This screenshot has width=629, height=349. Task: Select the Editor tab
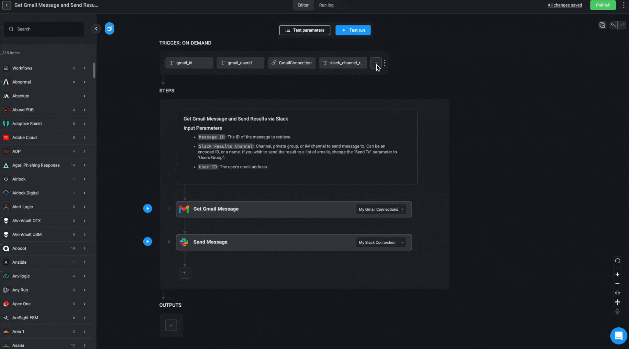pyautogui.click(x=303, y=5)
